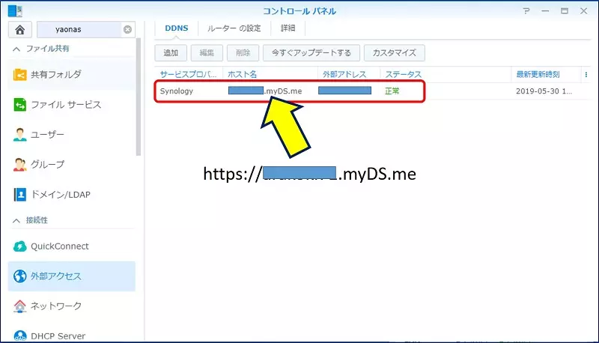
Task: Select 共有フォルダ label in sidebar
Action: (x=56, y=74)
